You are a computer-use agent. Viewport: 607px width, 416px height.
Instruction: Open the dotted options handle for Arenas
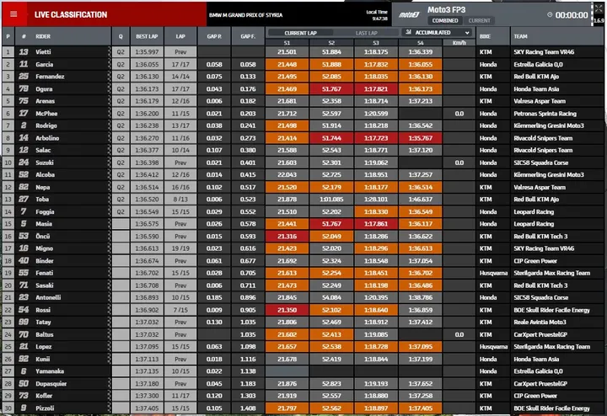[x=109, y=101]
